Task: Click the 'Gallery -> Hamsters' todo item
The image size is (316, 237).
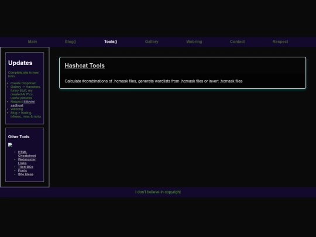Action: tap(25, 92)
